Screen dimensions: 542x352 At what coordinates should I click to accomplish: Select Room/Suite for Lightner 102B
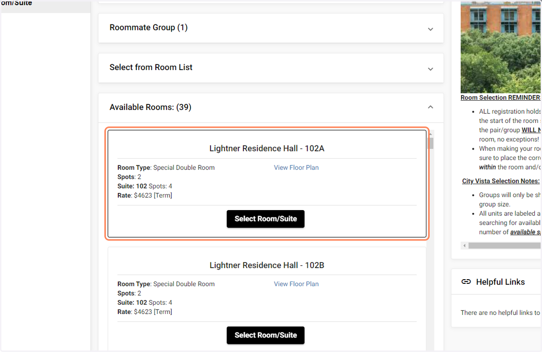click(266, 335)
